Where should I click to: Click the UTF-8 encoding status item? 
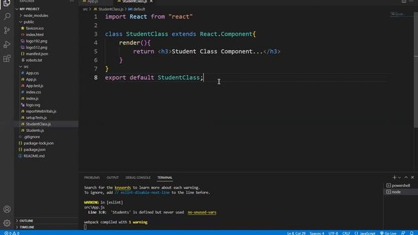pos(333,233)
